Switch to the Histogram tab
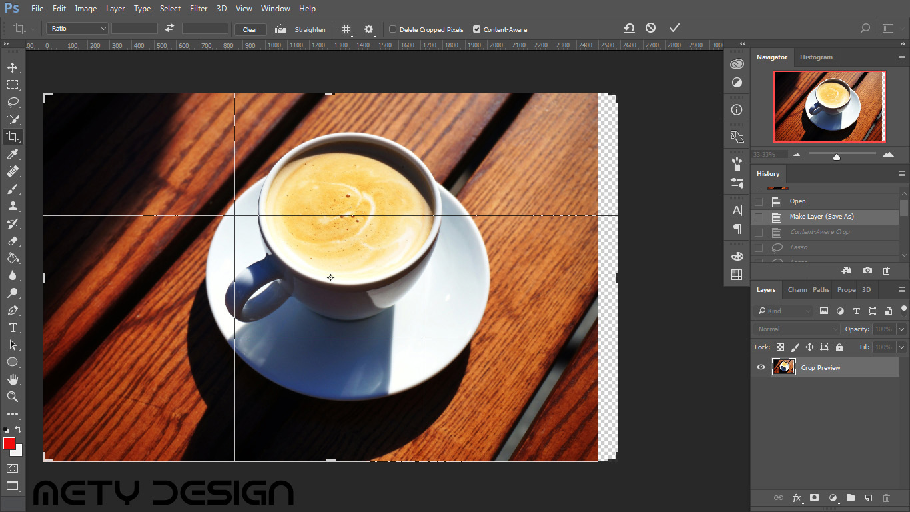 pyautogui.click(x=816, y=57)
